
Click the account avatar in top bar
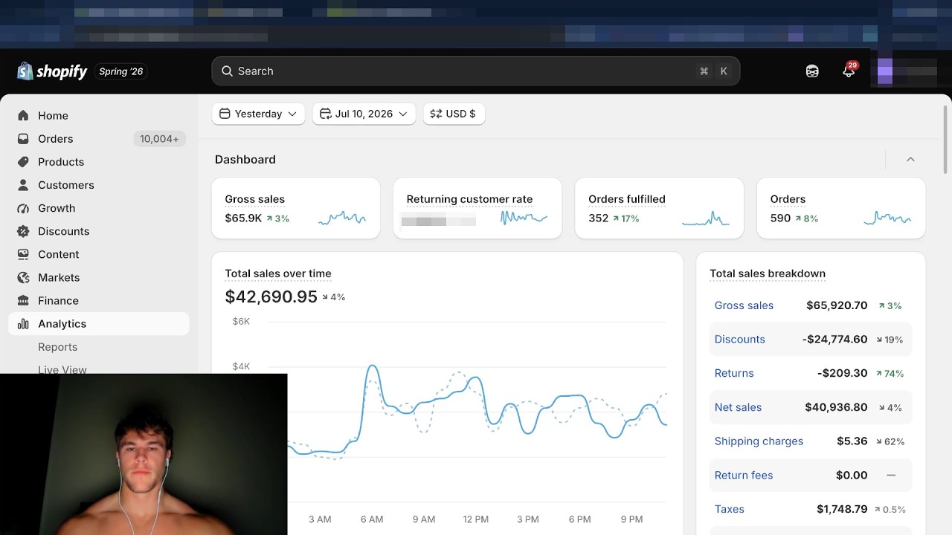[885, 71]
